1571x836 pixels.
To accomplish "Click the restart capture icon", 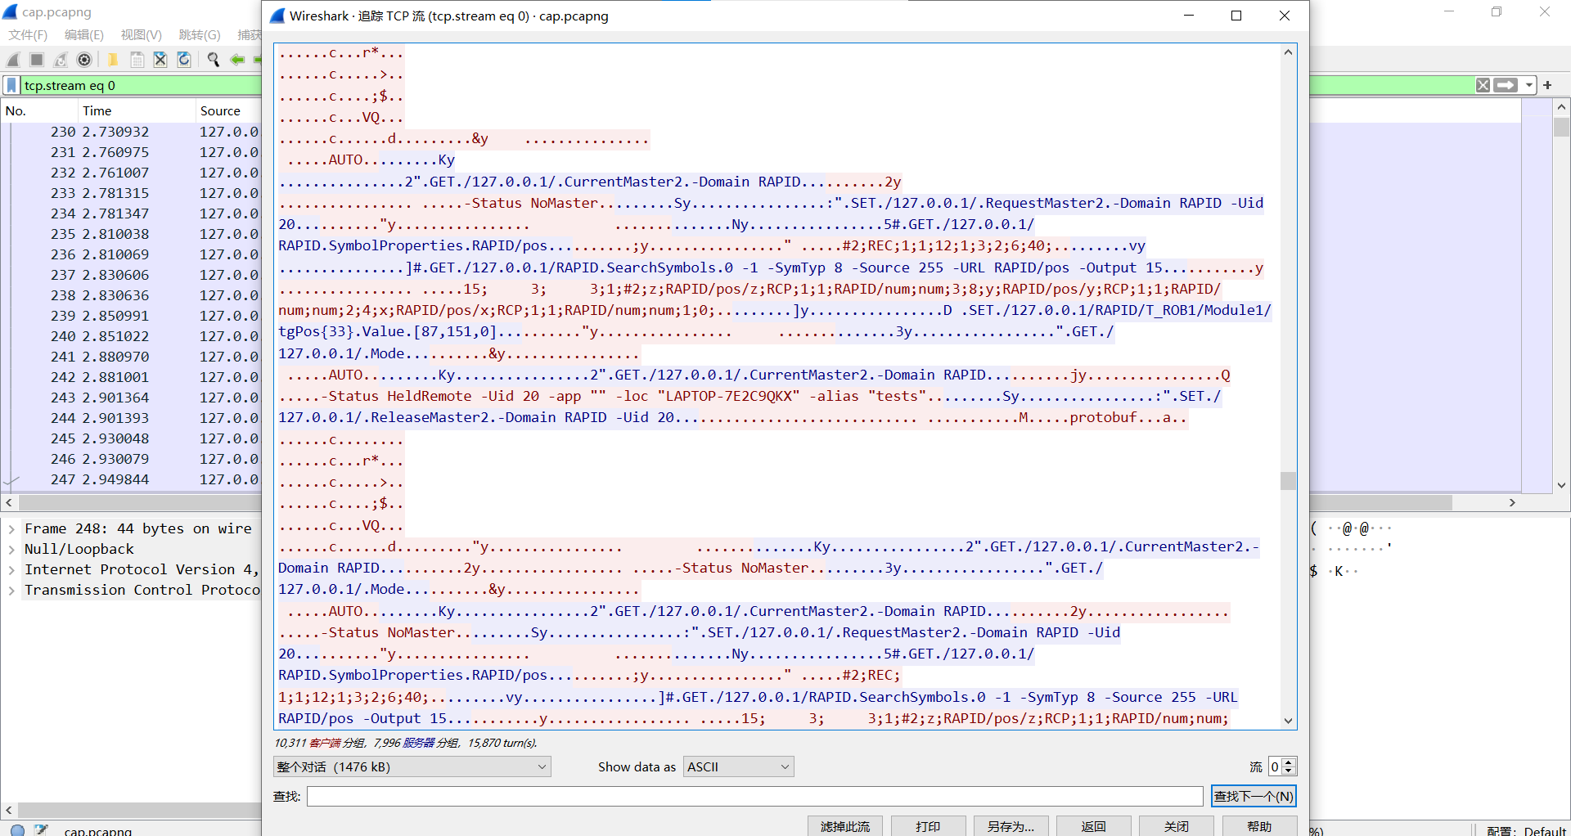I will pyautogui.click(x=61, y=60).
